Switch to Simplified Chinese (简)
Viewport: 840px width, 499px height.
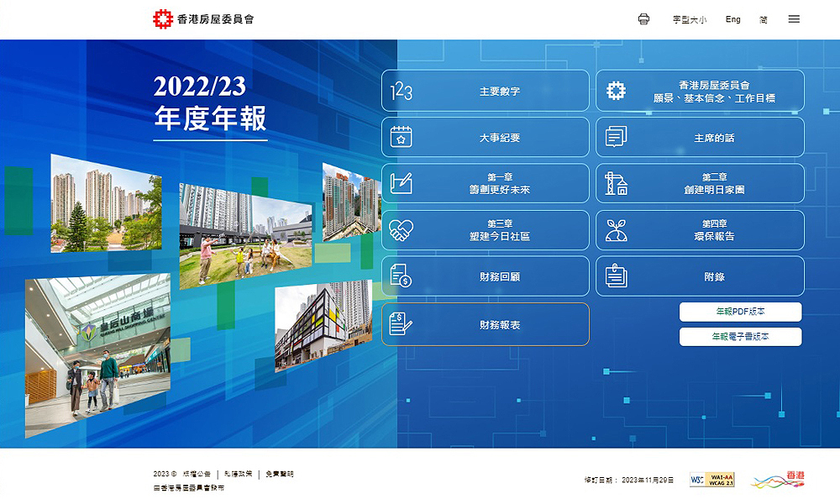tap(763, 19)
